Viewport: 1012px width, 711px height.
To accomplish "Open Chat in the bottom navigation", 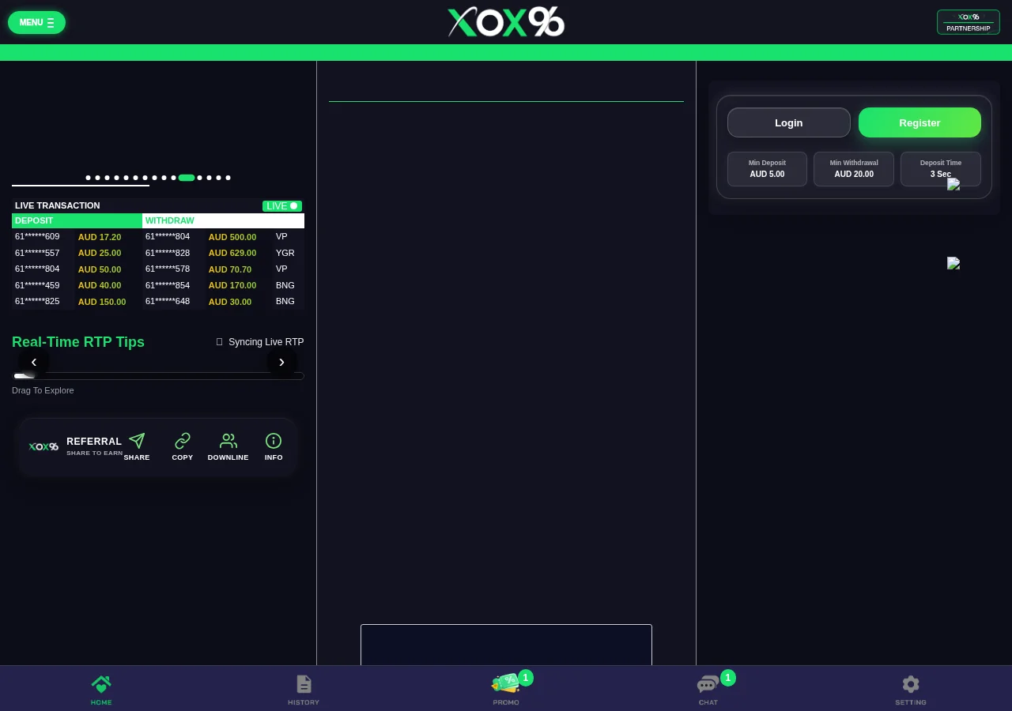I will pyautogui.click(x=708, y=689).
